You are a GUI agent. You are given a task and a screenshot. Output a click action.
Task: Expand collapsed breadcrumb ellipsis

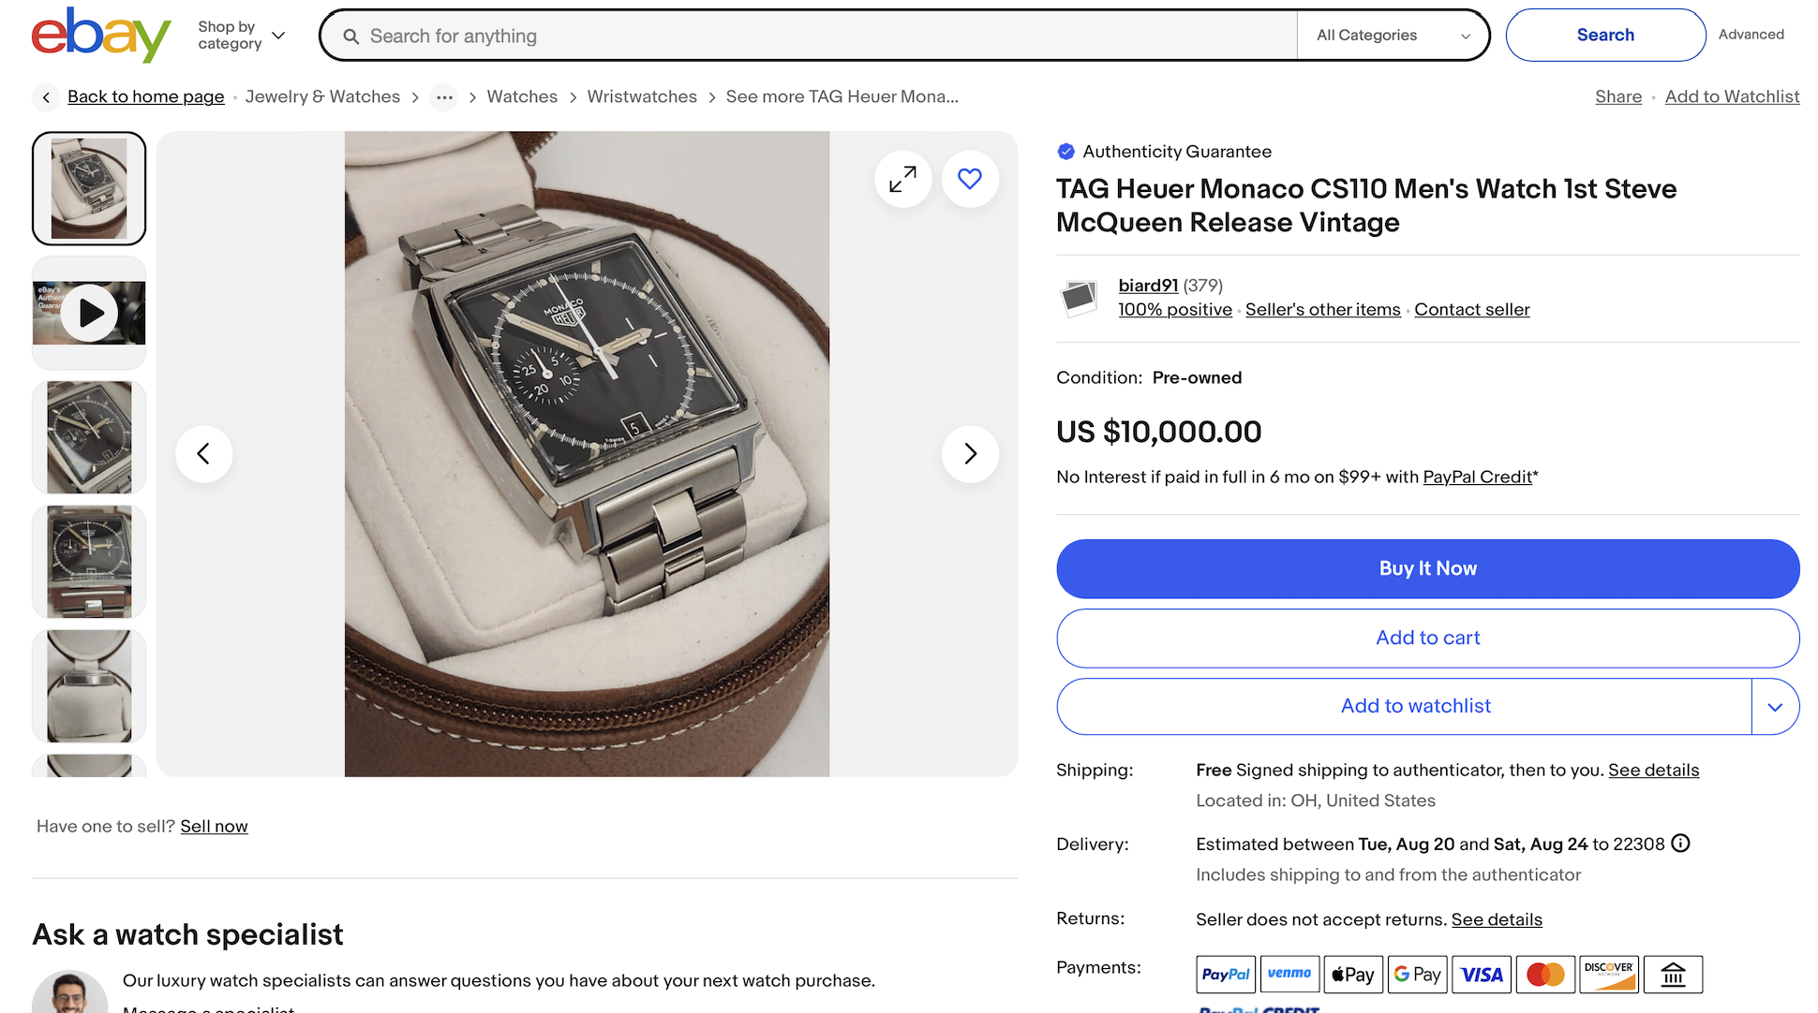pos(444,97)
